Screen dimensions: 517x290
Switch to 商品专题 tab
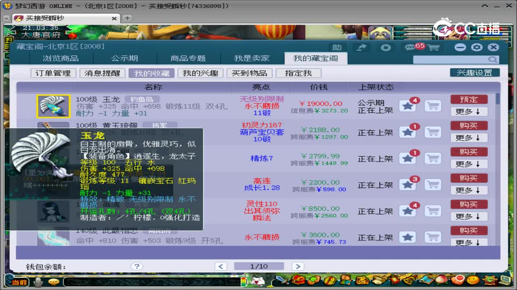point(188,58)
